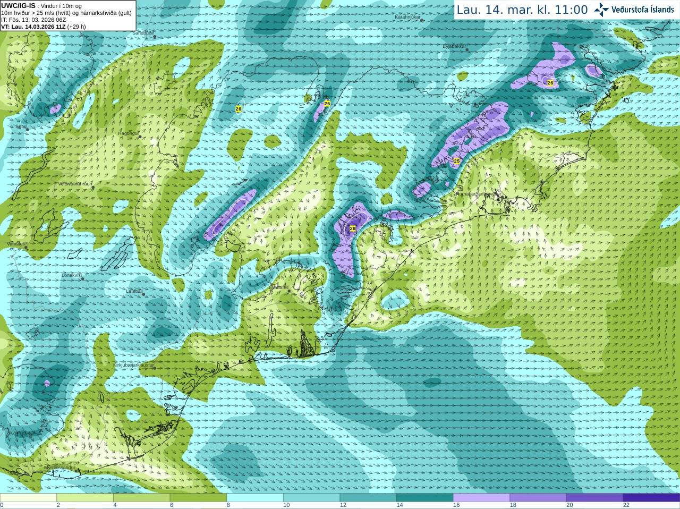The image size is (680, 509).
Task: Select the Lau. 14. mar. kl. 11:00 title
Action: pos(522,10)
